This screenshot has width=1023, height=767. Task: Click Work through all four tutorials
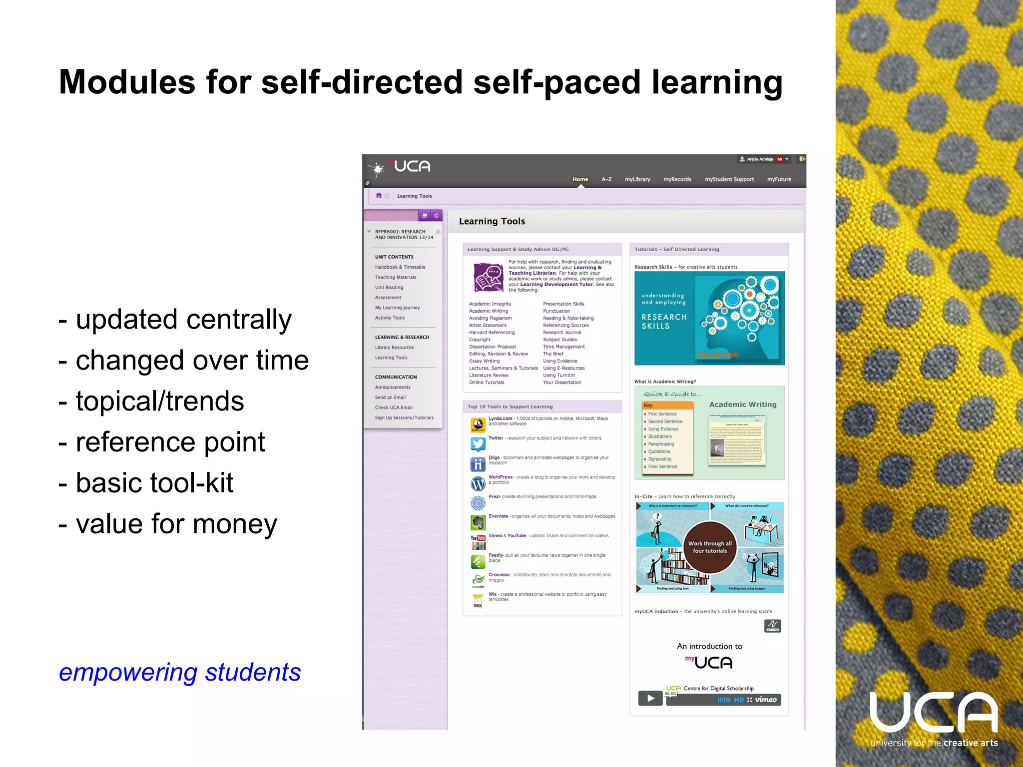click(x=709, y=547)
